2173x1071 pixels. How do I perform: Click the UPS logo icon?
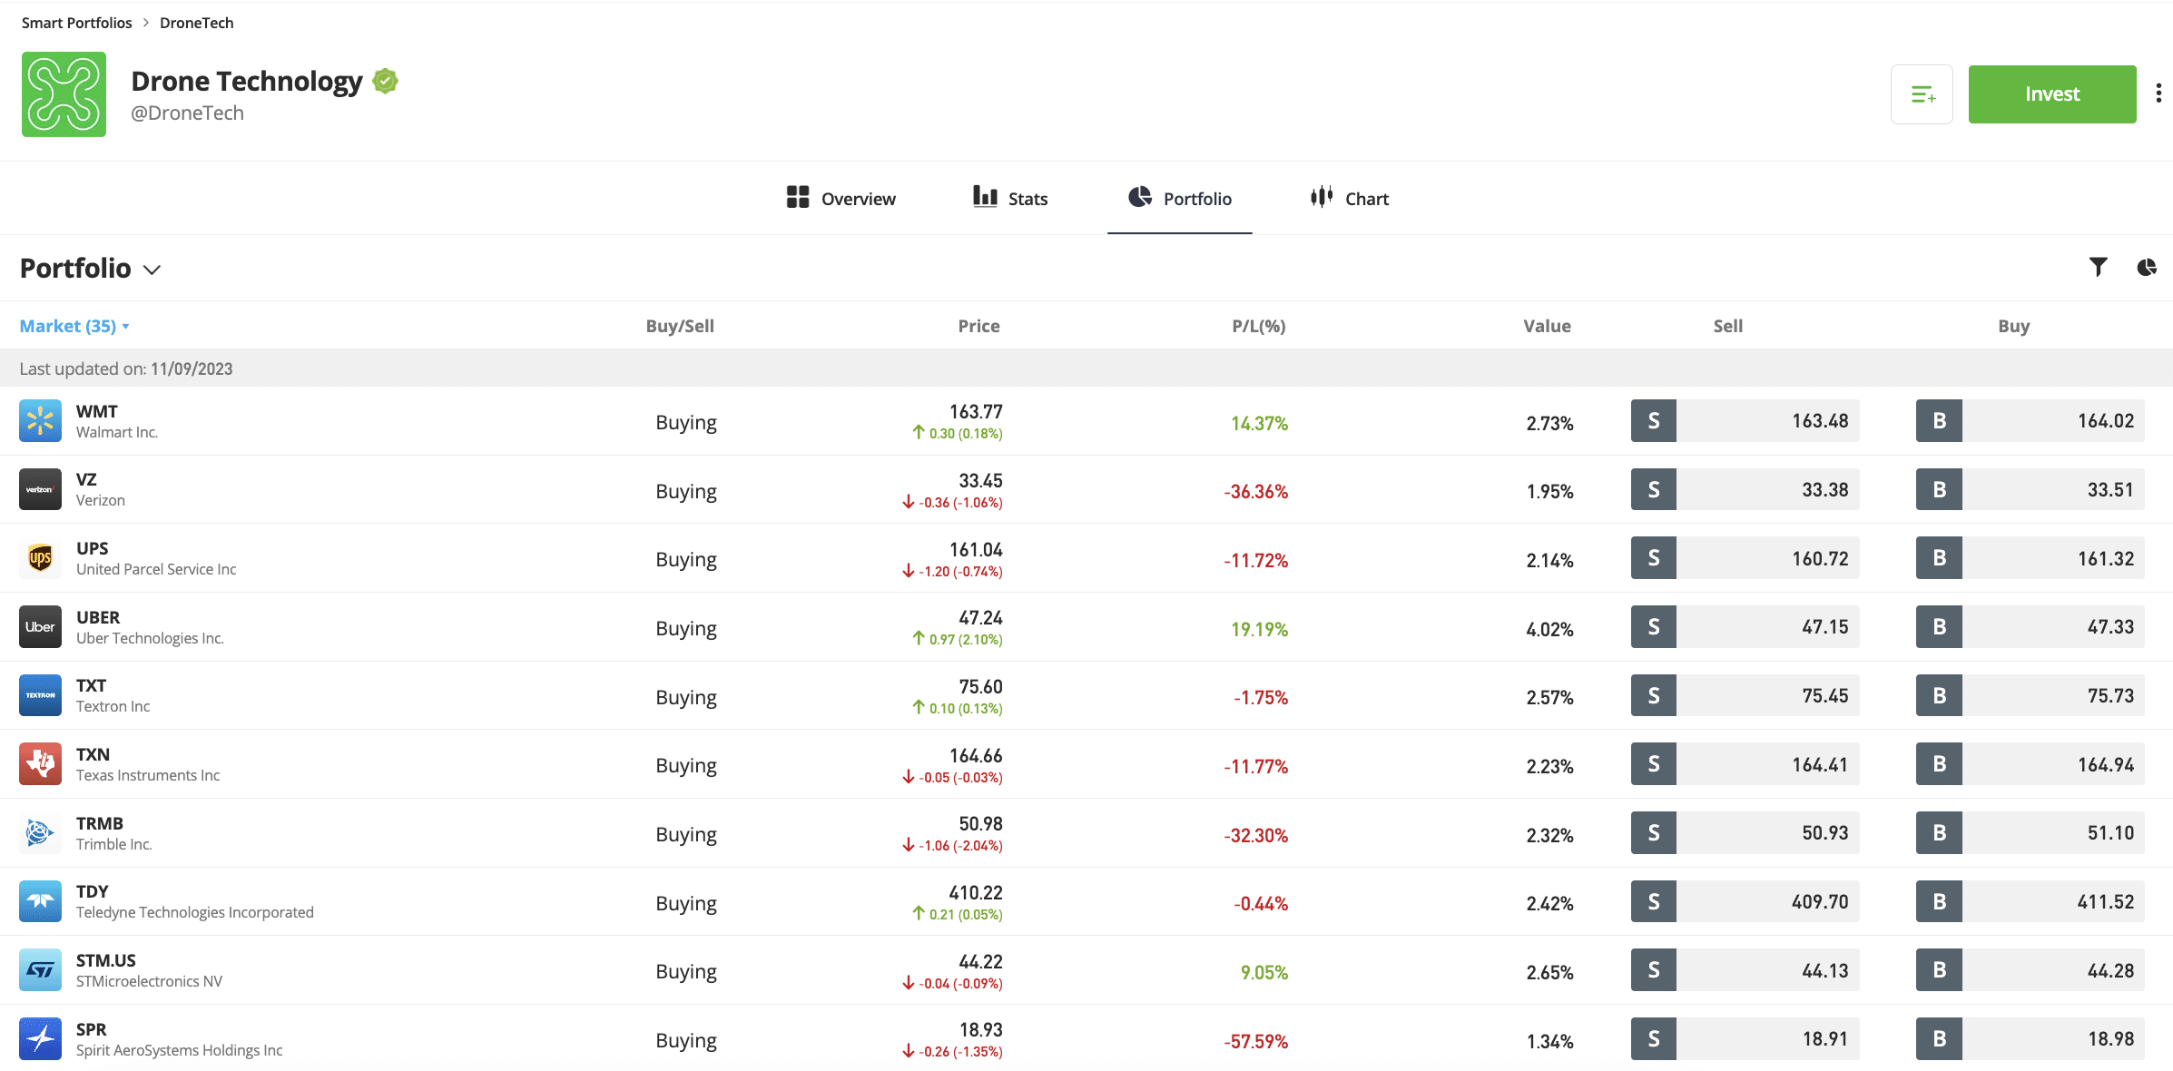coord(40,558)
